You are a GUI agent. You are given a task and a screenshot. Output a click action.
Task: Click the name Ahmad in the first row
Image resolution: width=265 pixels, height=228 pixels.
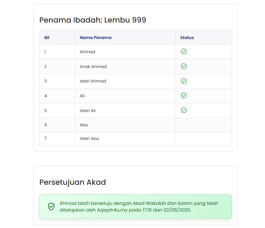[x=87, y=52]
